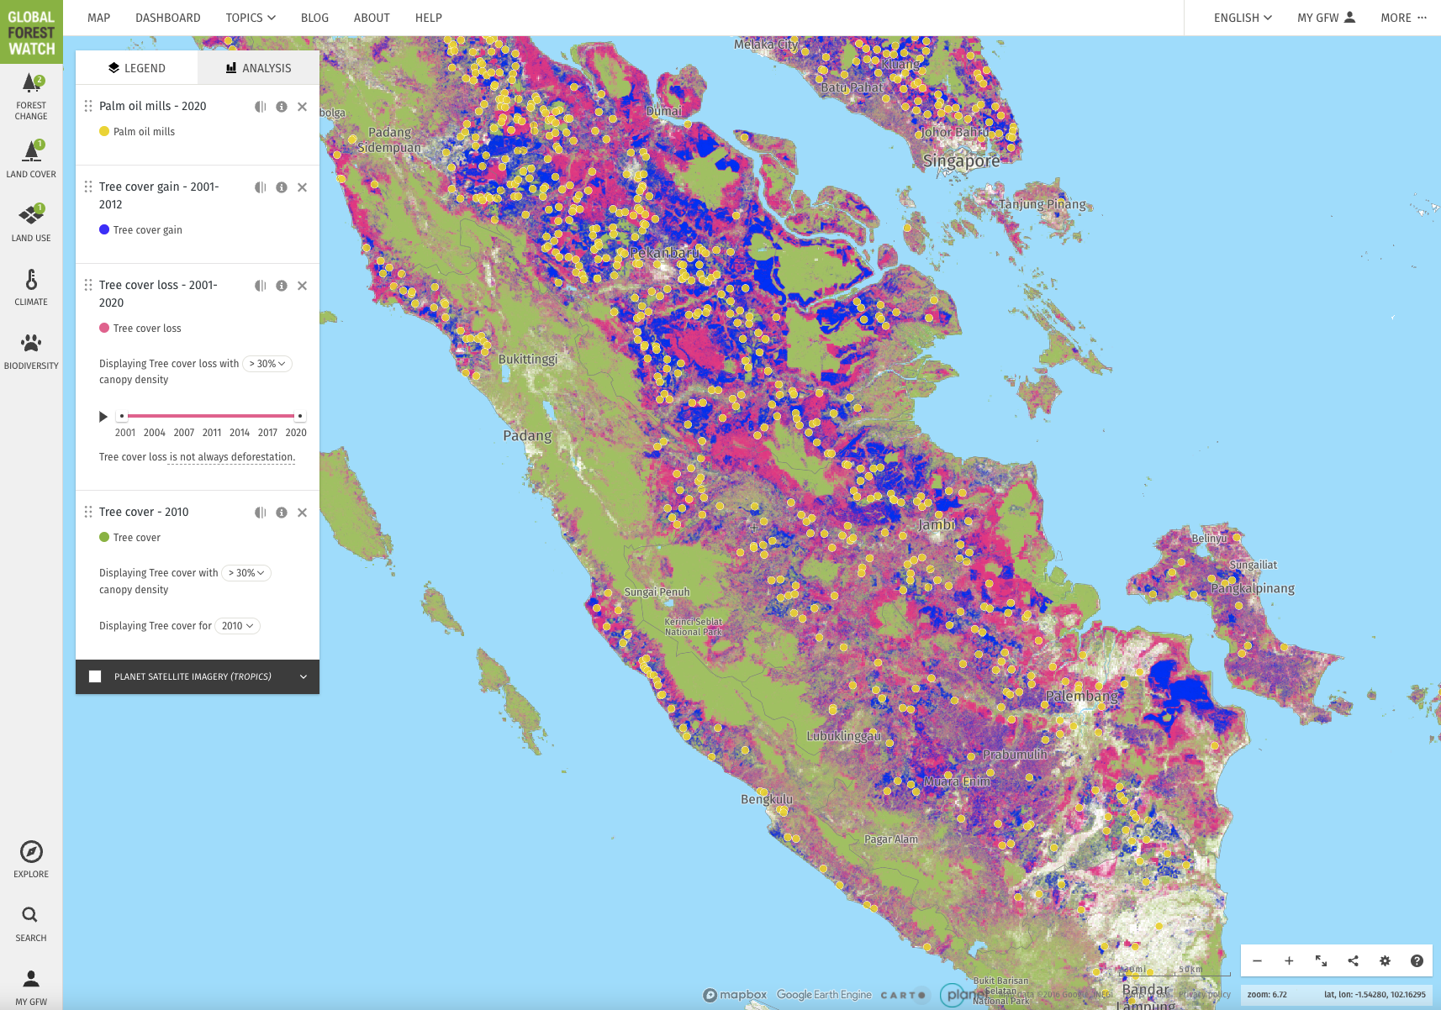This screenshot has height=1010, width=1441.
Task: Switch to the Analysis tab
Action: [258, 68]
